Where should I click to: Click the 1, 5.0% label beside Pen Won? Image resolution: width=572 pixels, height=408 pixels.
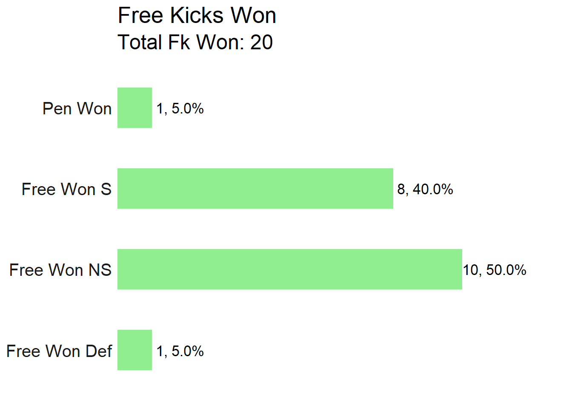click(x=180, y=109)
